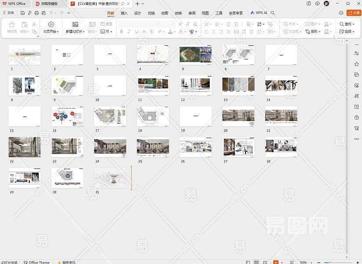Expand the 50% zoom level dropdown

(x=311, y=262)
